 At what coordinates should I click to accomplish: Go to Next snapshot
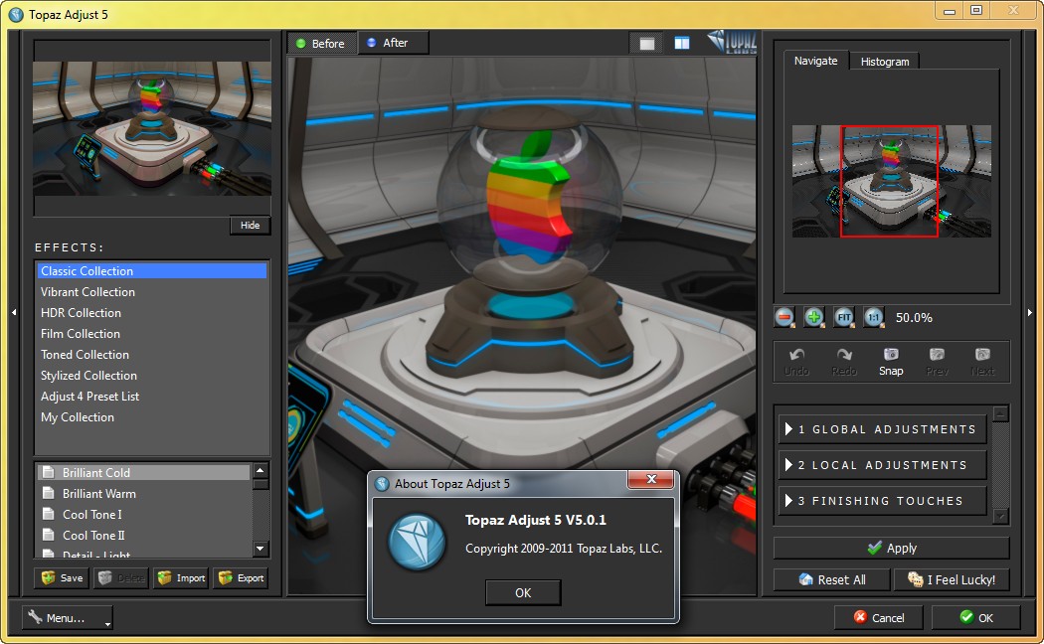[982, 362]
